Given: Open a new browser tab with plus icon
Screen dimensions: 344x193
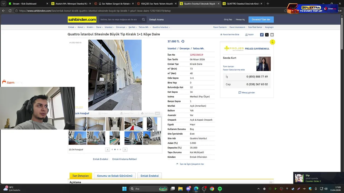Looking at the screenshot, I should pos(268,3).
